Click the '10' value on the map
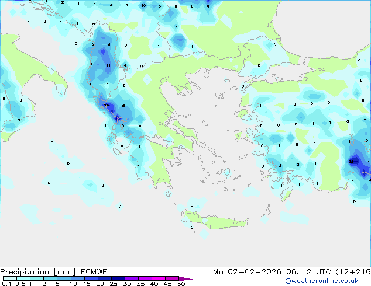 pos(143,5)
